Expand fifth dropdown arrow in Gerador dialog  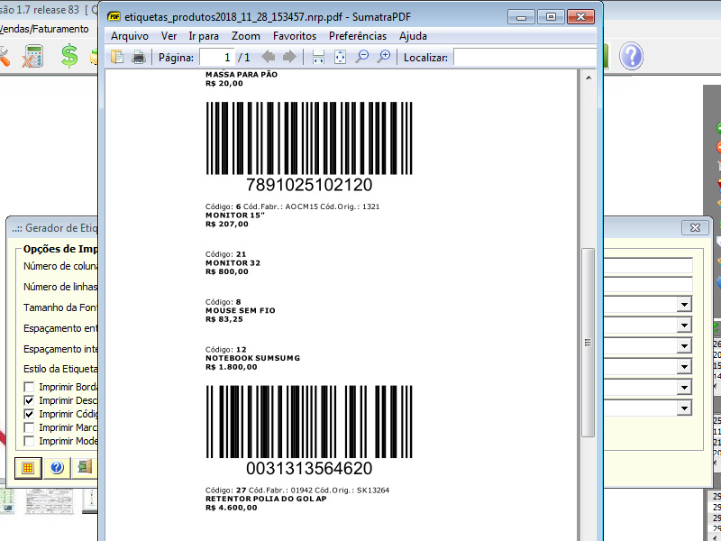(x=684, y=388)
